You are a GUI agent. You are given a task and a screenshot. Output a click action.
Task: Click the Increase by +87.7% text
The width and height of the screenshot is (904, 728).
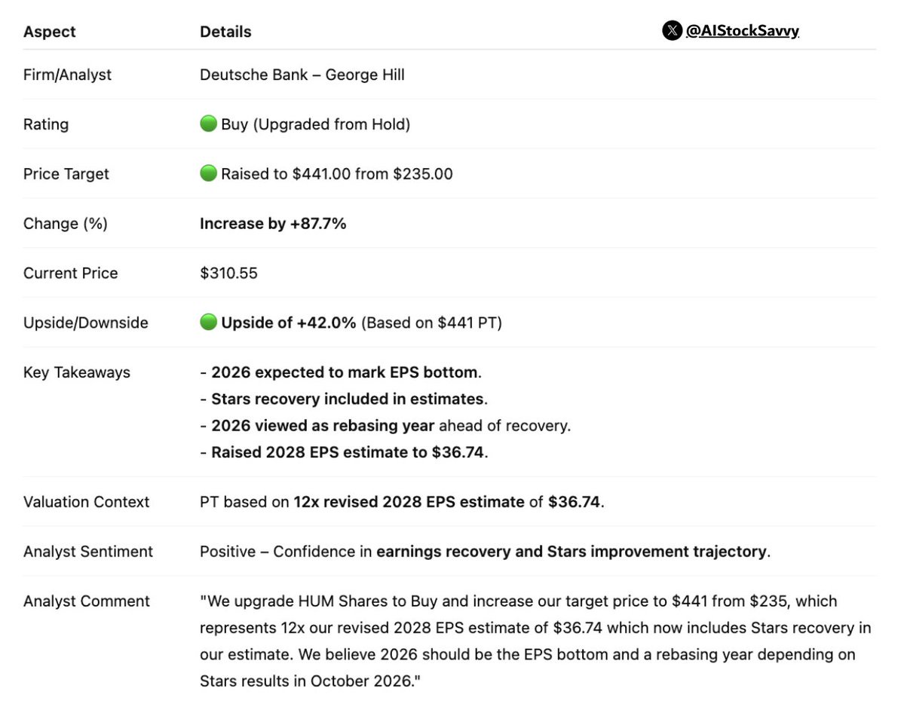[x=273, y=224]
